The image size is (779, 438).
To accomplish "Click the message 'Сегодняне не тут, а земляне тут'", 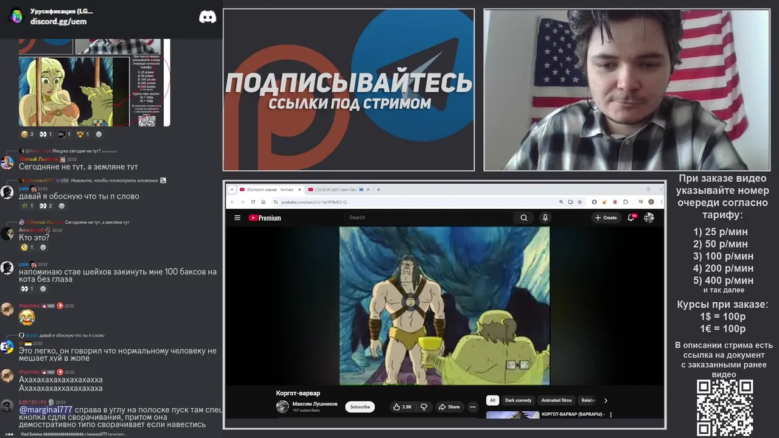I will (79, 167).
